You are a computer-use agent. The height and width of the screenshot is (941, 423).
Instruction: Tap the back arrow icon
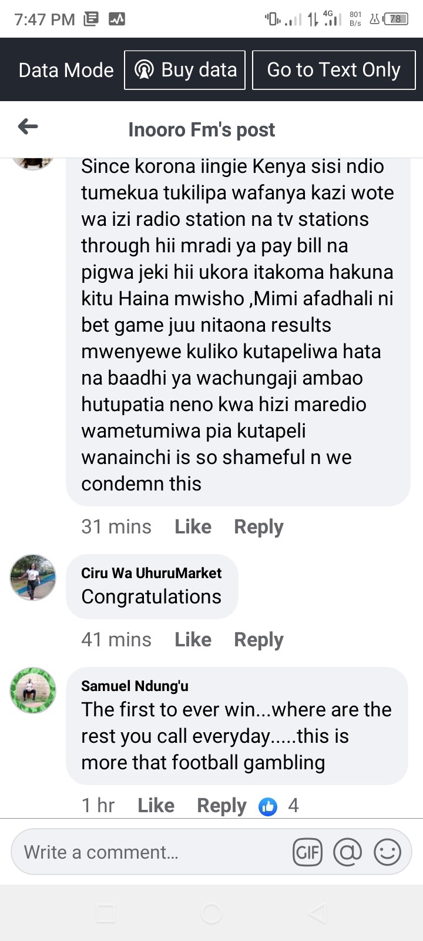tap(28, 126)
